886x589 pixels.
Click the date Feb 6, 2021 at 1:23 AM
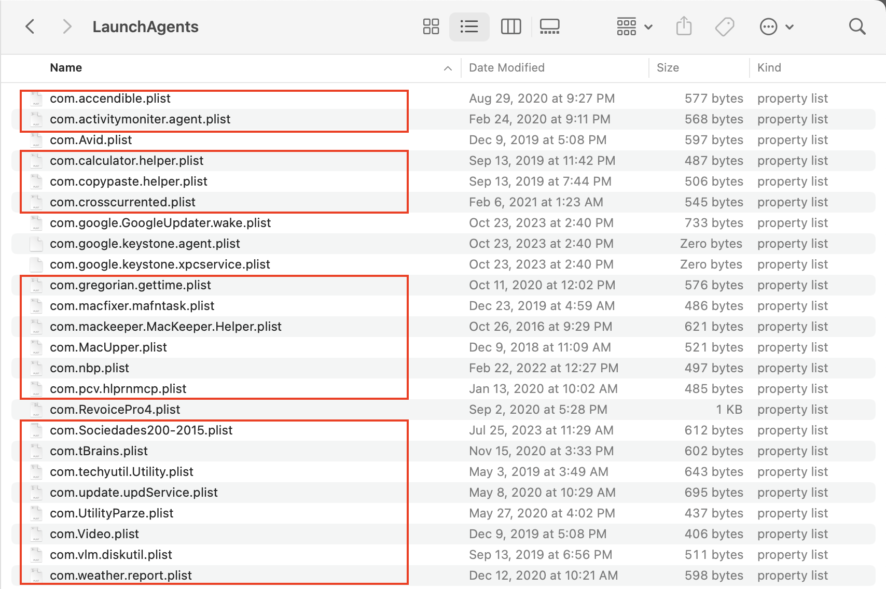click(x=536, y=202)
